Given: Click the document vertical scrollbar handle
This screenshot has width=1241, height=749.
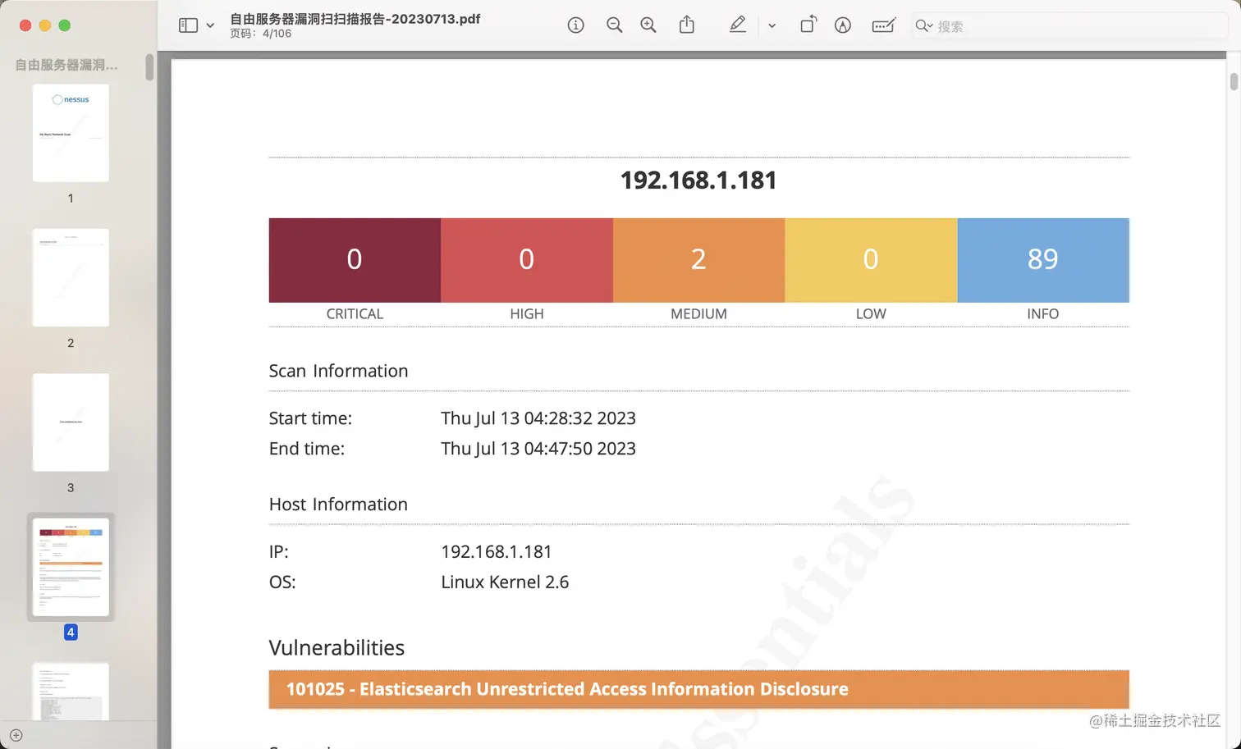Looking at the screenshot, I should pyautogui.click(x=1234, y=82).
